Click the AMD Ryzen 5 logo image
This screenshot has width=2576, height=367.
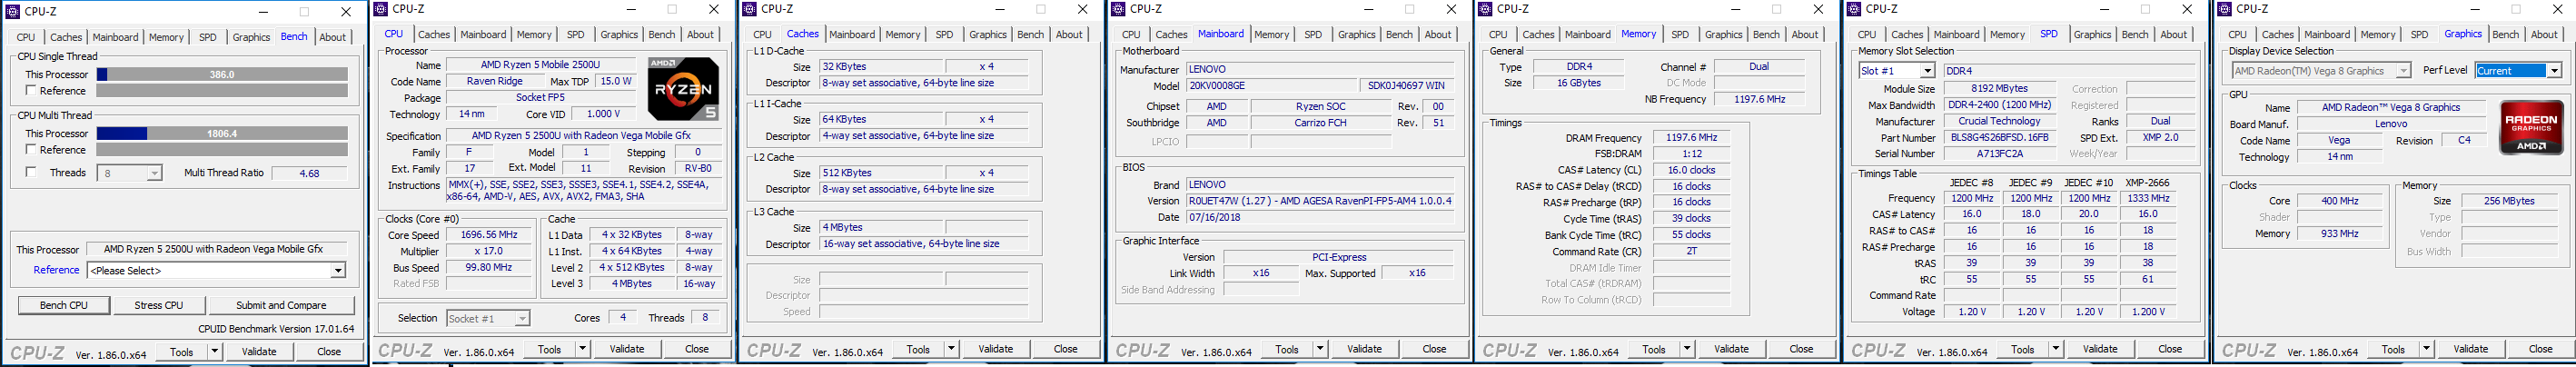(x=682, y=89)
